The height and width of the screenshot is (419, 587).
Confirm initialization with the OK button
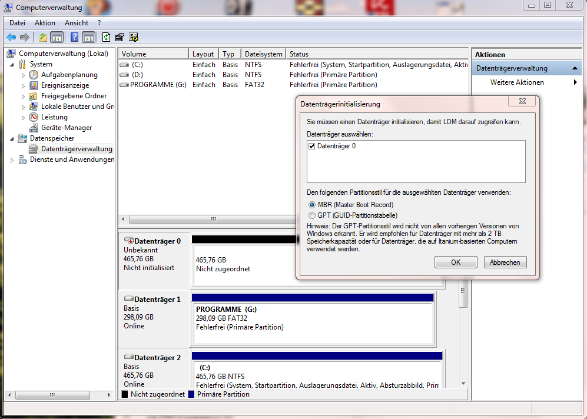(456, 262)
